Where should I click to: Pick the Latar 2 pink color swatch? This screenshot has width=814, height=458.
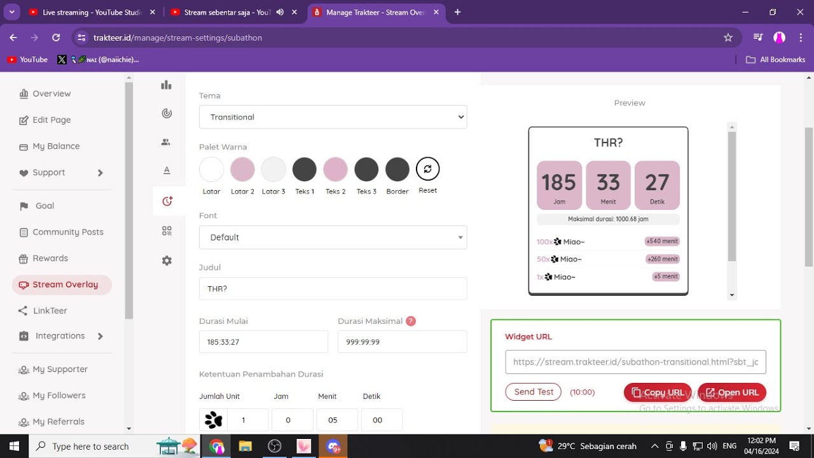[242, 169]
